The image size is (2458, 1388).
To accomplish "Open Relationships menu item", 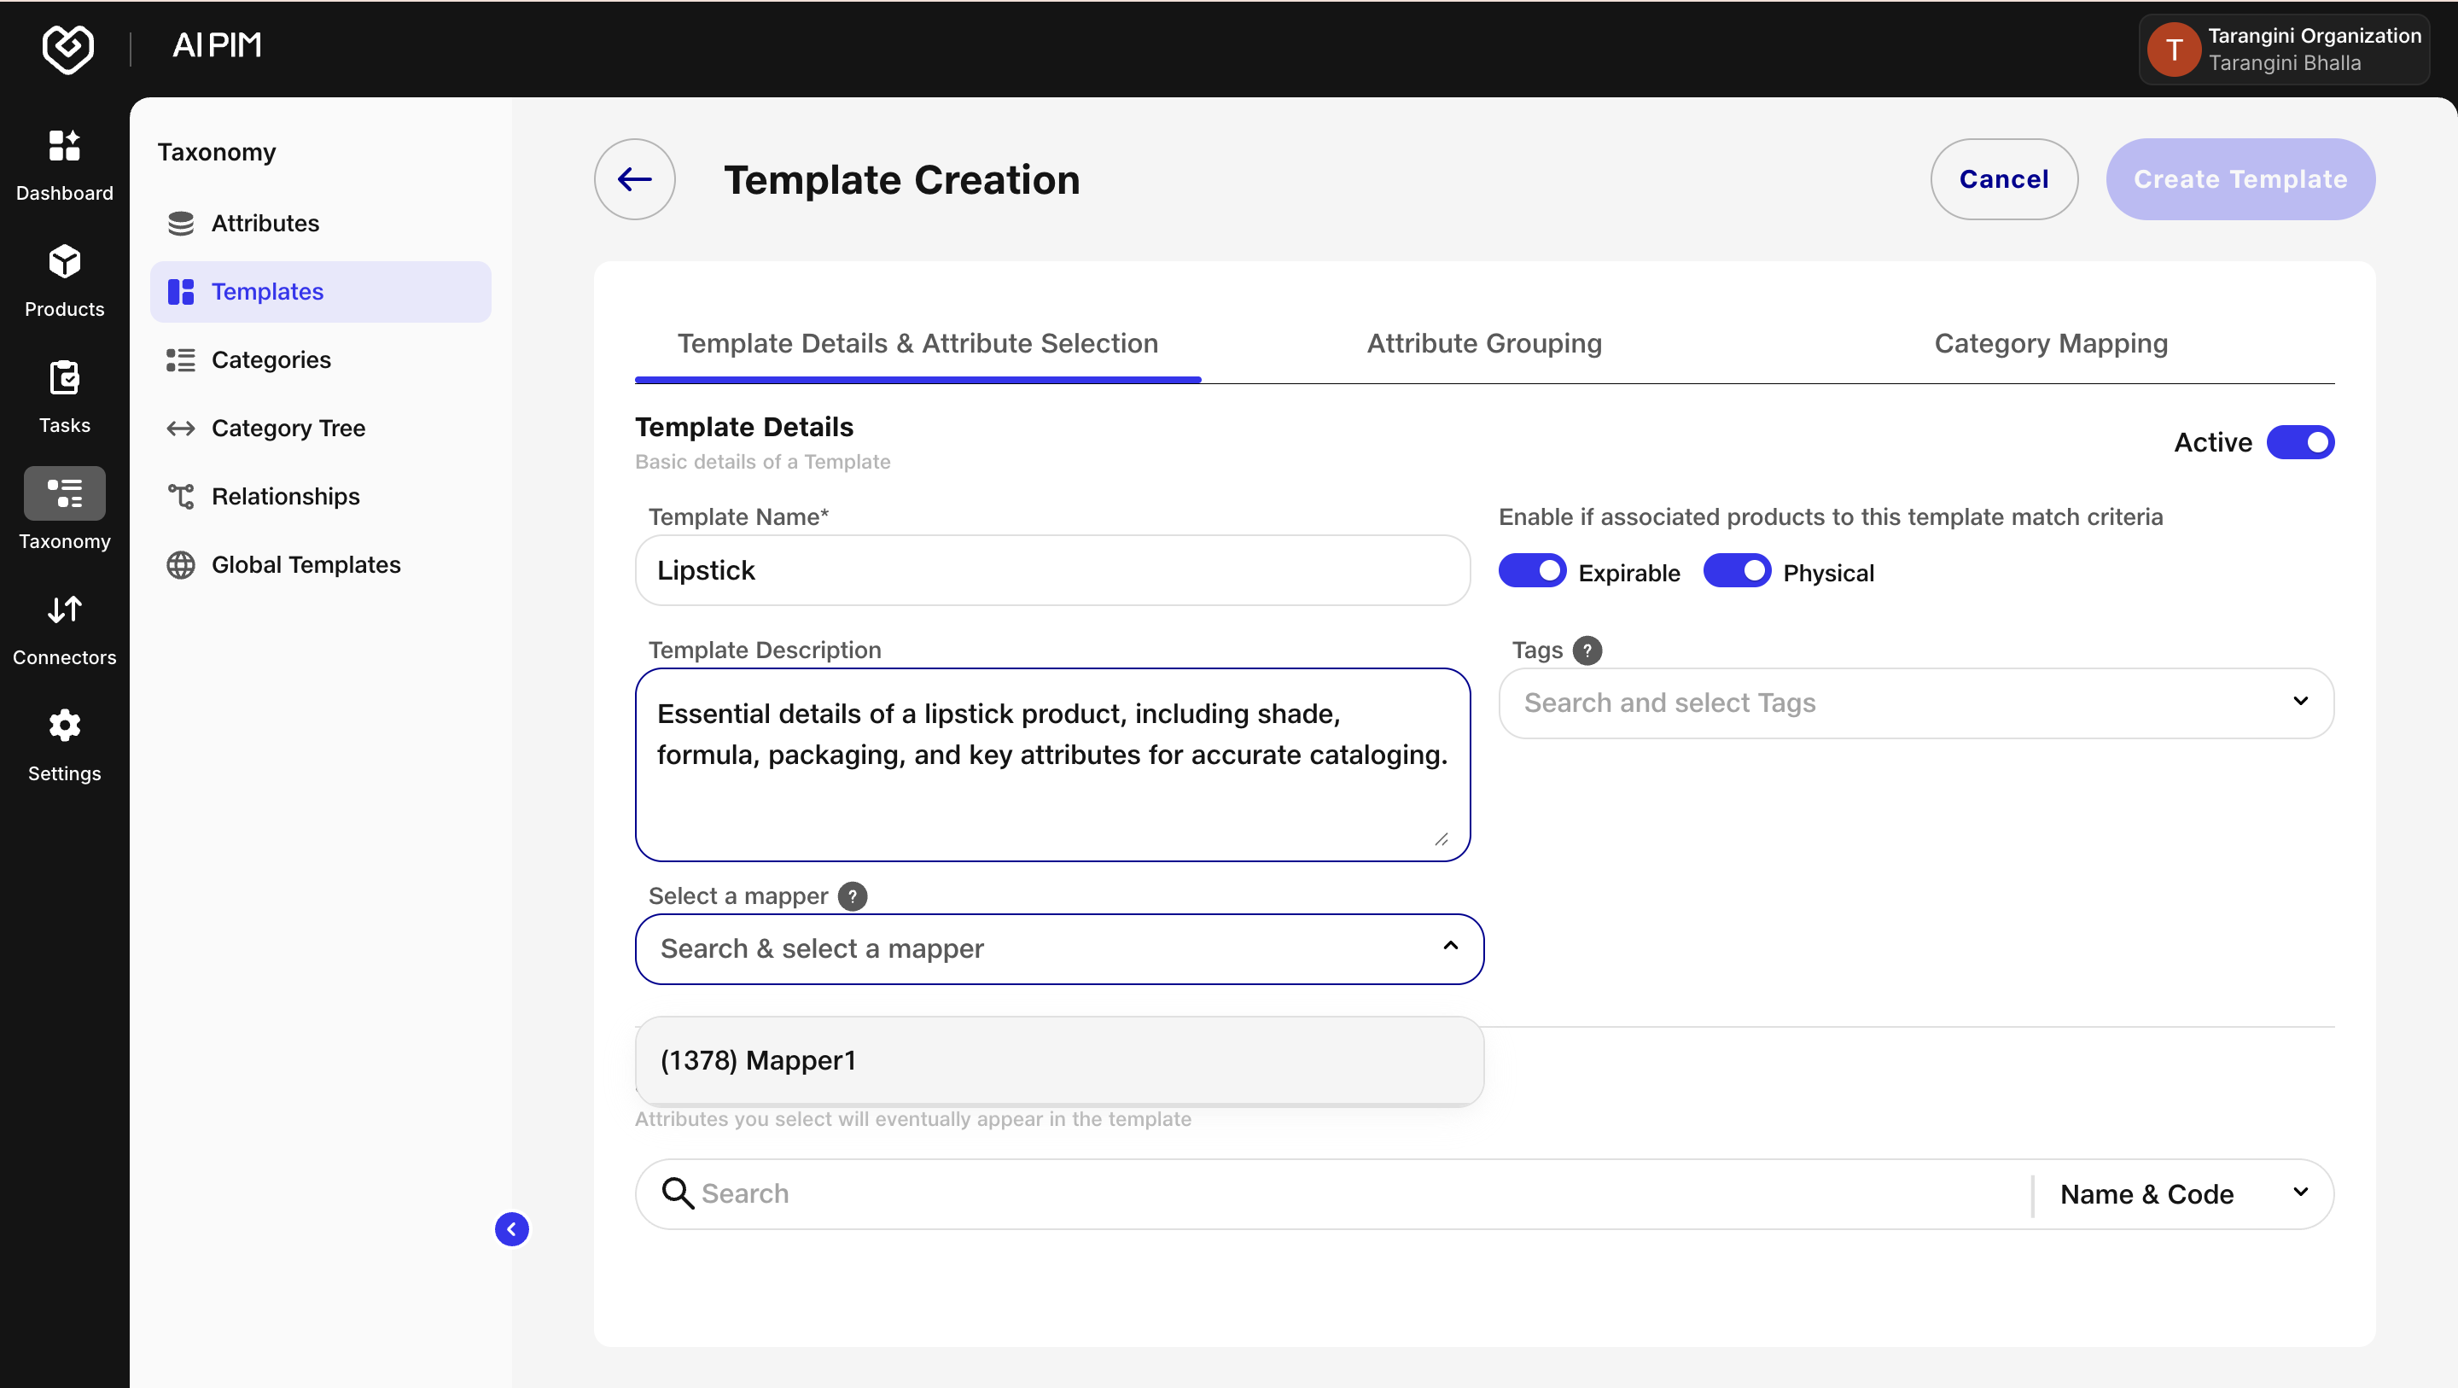I will (321, 497).
